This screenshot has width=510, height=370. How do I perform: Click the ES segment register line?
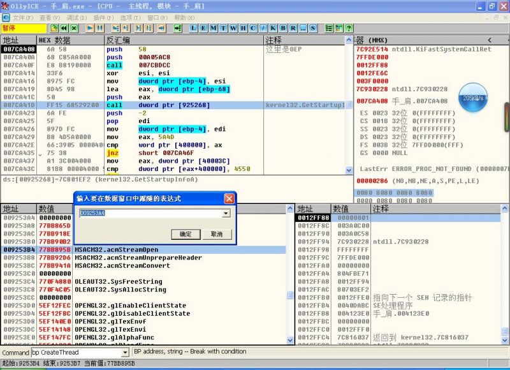[407, 114]
